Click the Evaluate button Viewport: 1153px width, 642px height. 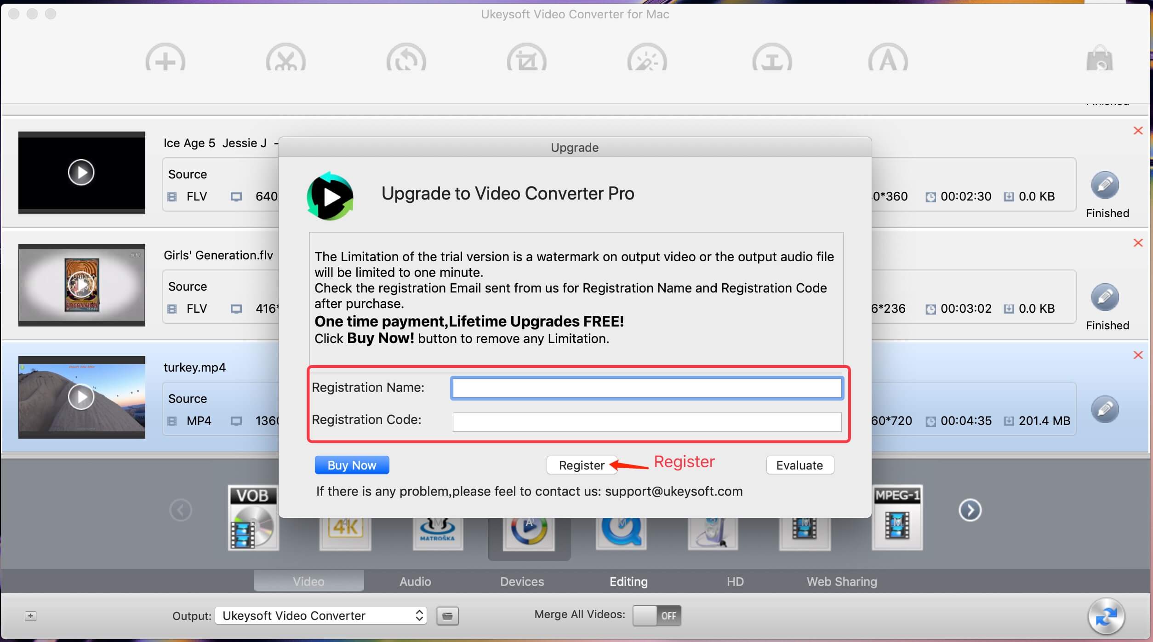(x=800, y=465)
